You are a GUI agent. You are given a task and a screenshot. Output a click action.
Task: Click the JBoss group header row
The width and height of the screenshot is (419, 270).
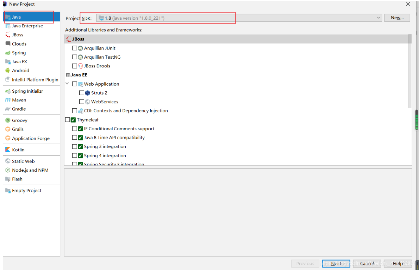tap(237, 39)
